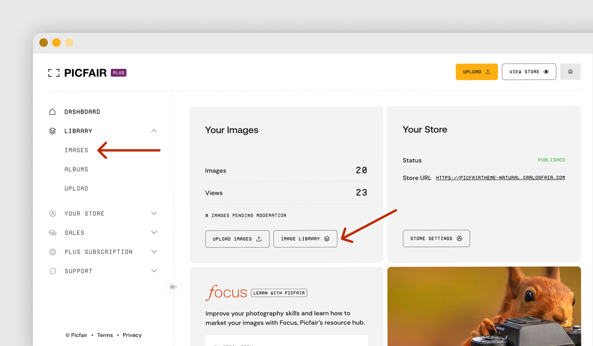Click the Views count 23
This screenshot has width=593, height=346.
pyautogui.click(x=362, y=193)
